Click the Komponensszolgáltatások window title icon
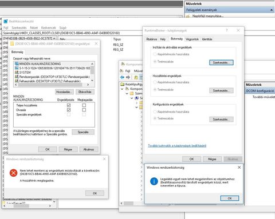 click(123, 64)
